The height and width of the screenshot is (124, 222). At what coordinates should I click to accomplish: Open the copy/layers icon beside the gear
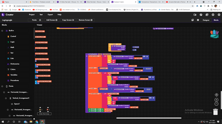[x=192, y=20]
